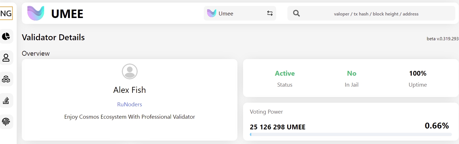Click the Voting Power progress bar
The width and height of the screenshot is (459, 144).
[351, 134]
